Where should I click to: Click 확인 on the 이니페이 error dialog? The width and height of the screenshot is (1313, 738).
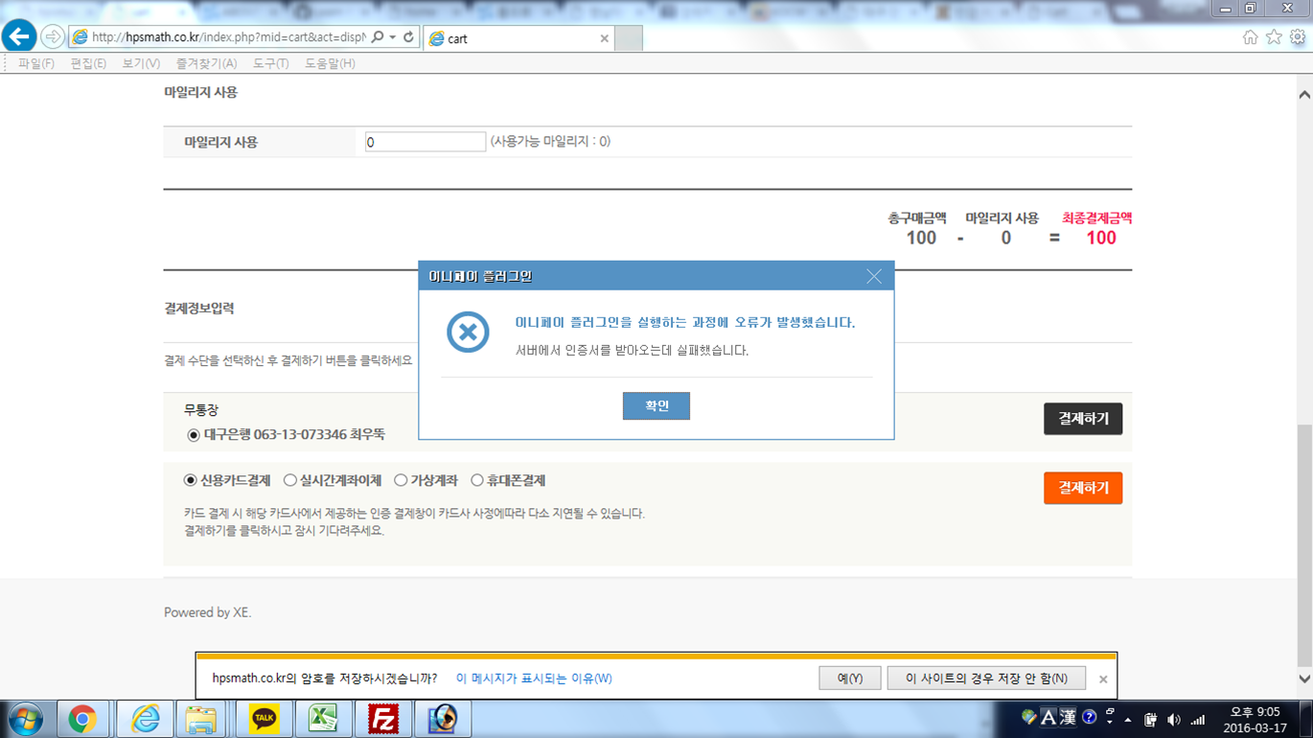point(656,405)
